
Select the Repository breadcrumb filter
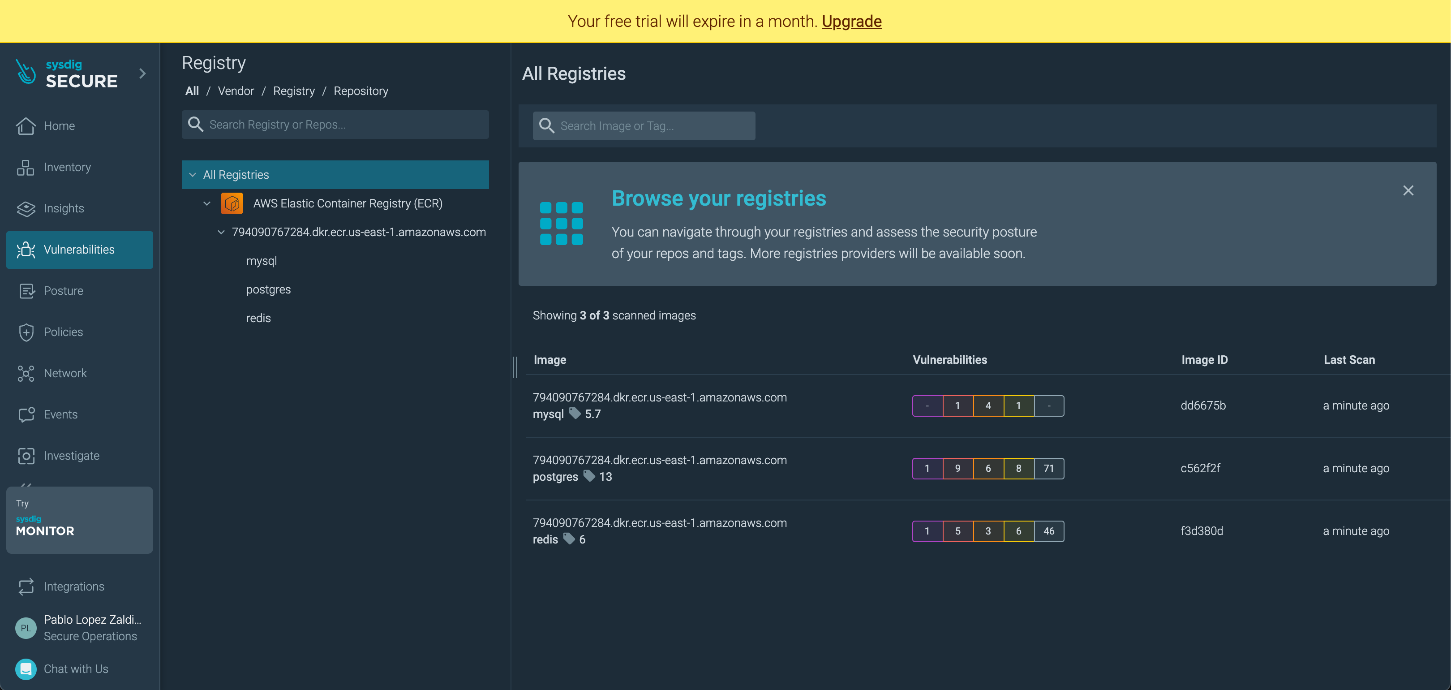click(361, 91)
